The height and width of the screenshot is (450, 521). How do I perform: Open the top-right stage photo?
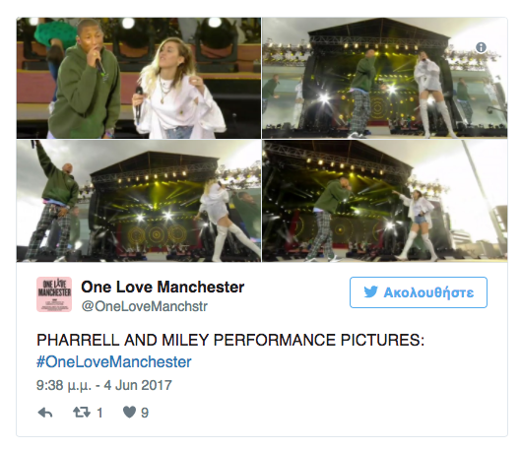pyautogui.click(x=385, y=78)
